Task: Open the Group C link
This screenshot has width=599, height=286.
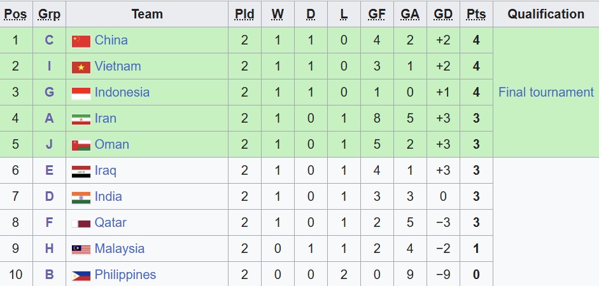Action: [x=49, y=40]
